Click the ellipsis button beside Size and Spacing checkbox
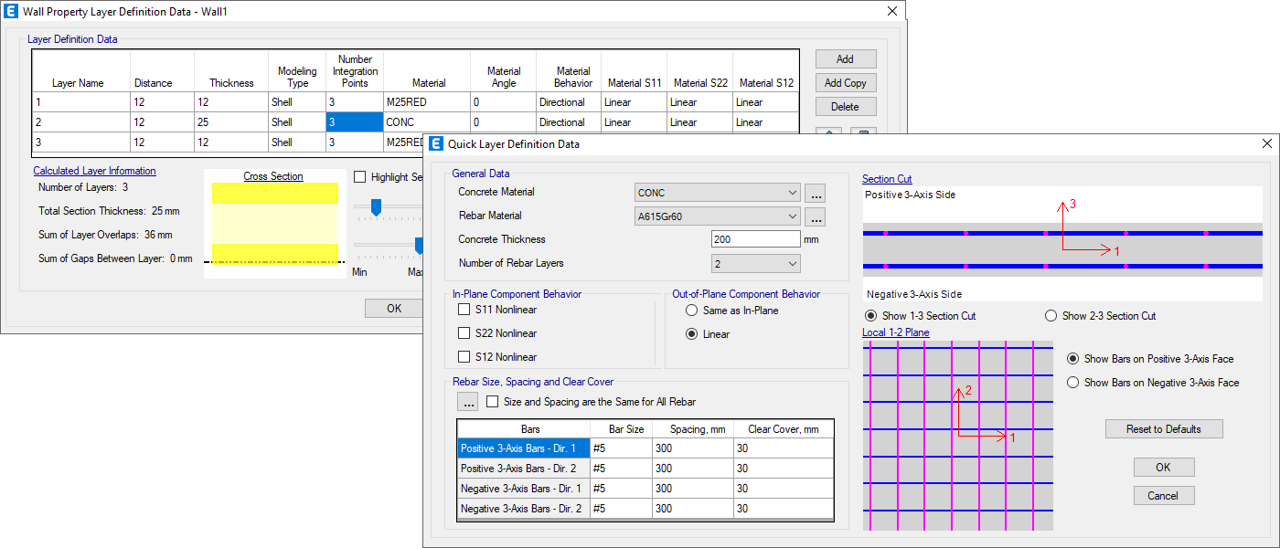Screen dimensions: 1280x548 (468, 402)
